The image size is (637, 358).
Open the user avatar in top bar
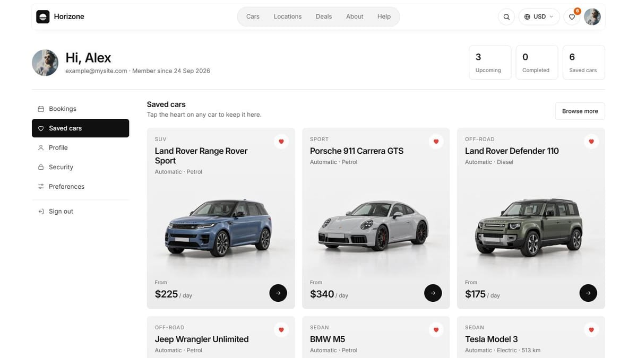tap(592, 17)
